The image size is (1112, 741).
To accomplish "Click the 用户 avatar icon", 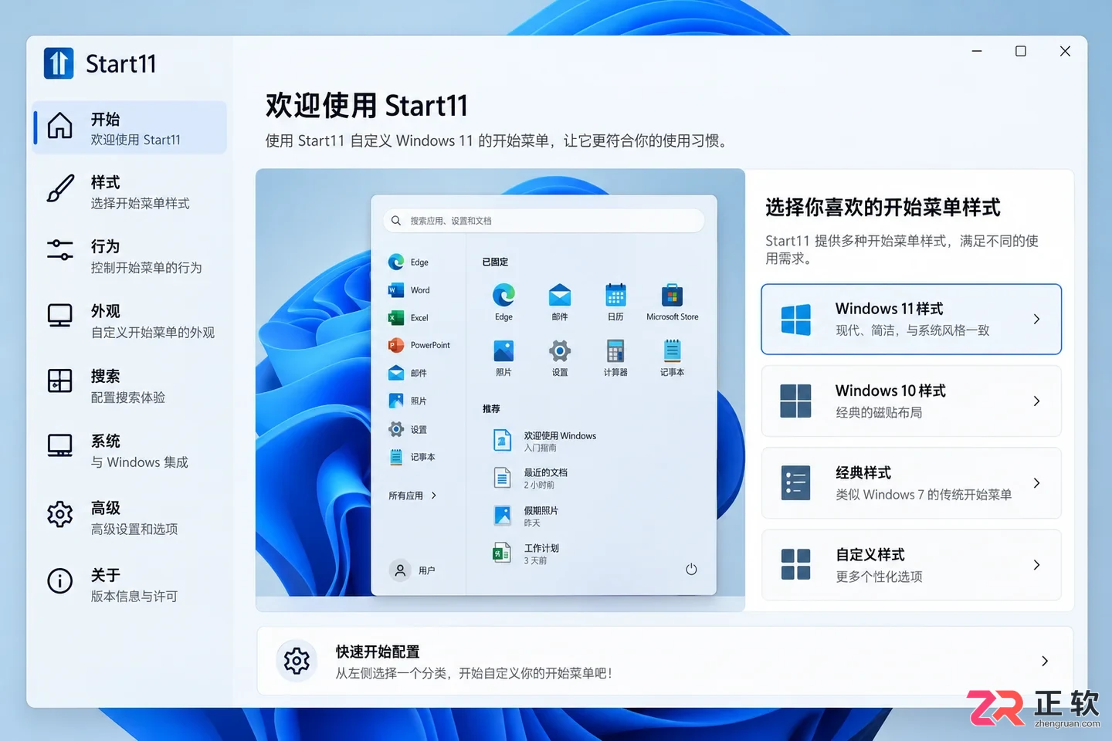I will tap(400, 570).
